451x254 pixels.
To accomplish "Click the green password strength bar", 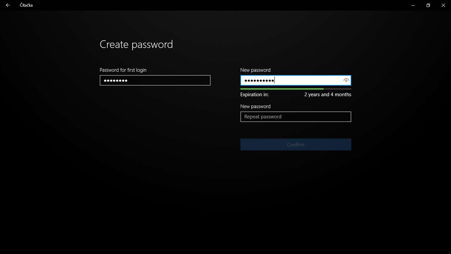I will click(282, 89).
